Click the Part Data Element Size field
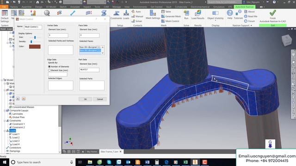This screenshot has width=296, height=166. click(x=89, y=70)
